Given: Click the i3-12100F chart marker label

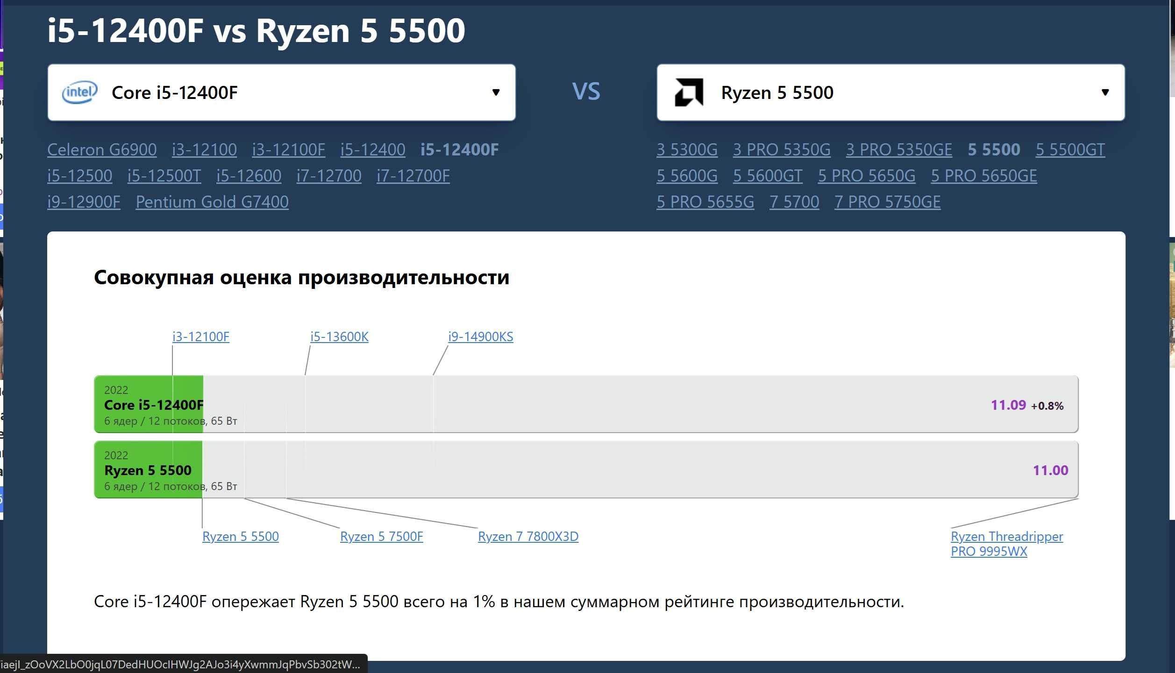Looking at the screenshot, I should tap(201, 336).
